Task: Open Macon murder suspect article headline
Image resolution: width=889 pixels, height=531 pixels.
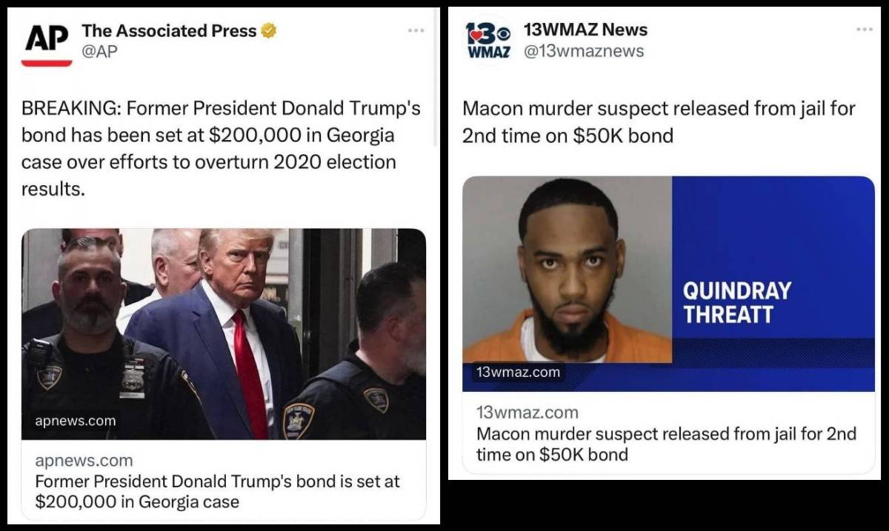Action: click(x=666, y=444)
